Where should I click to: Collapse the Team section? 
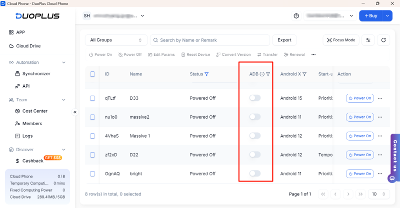coord(64,100)
